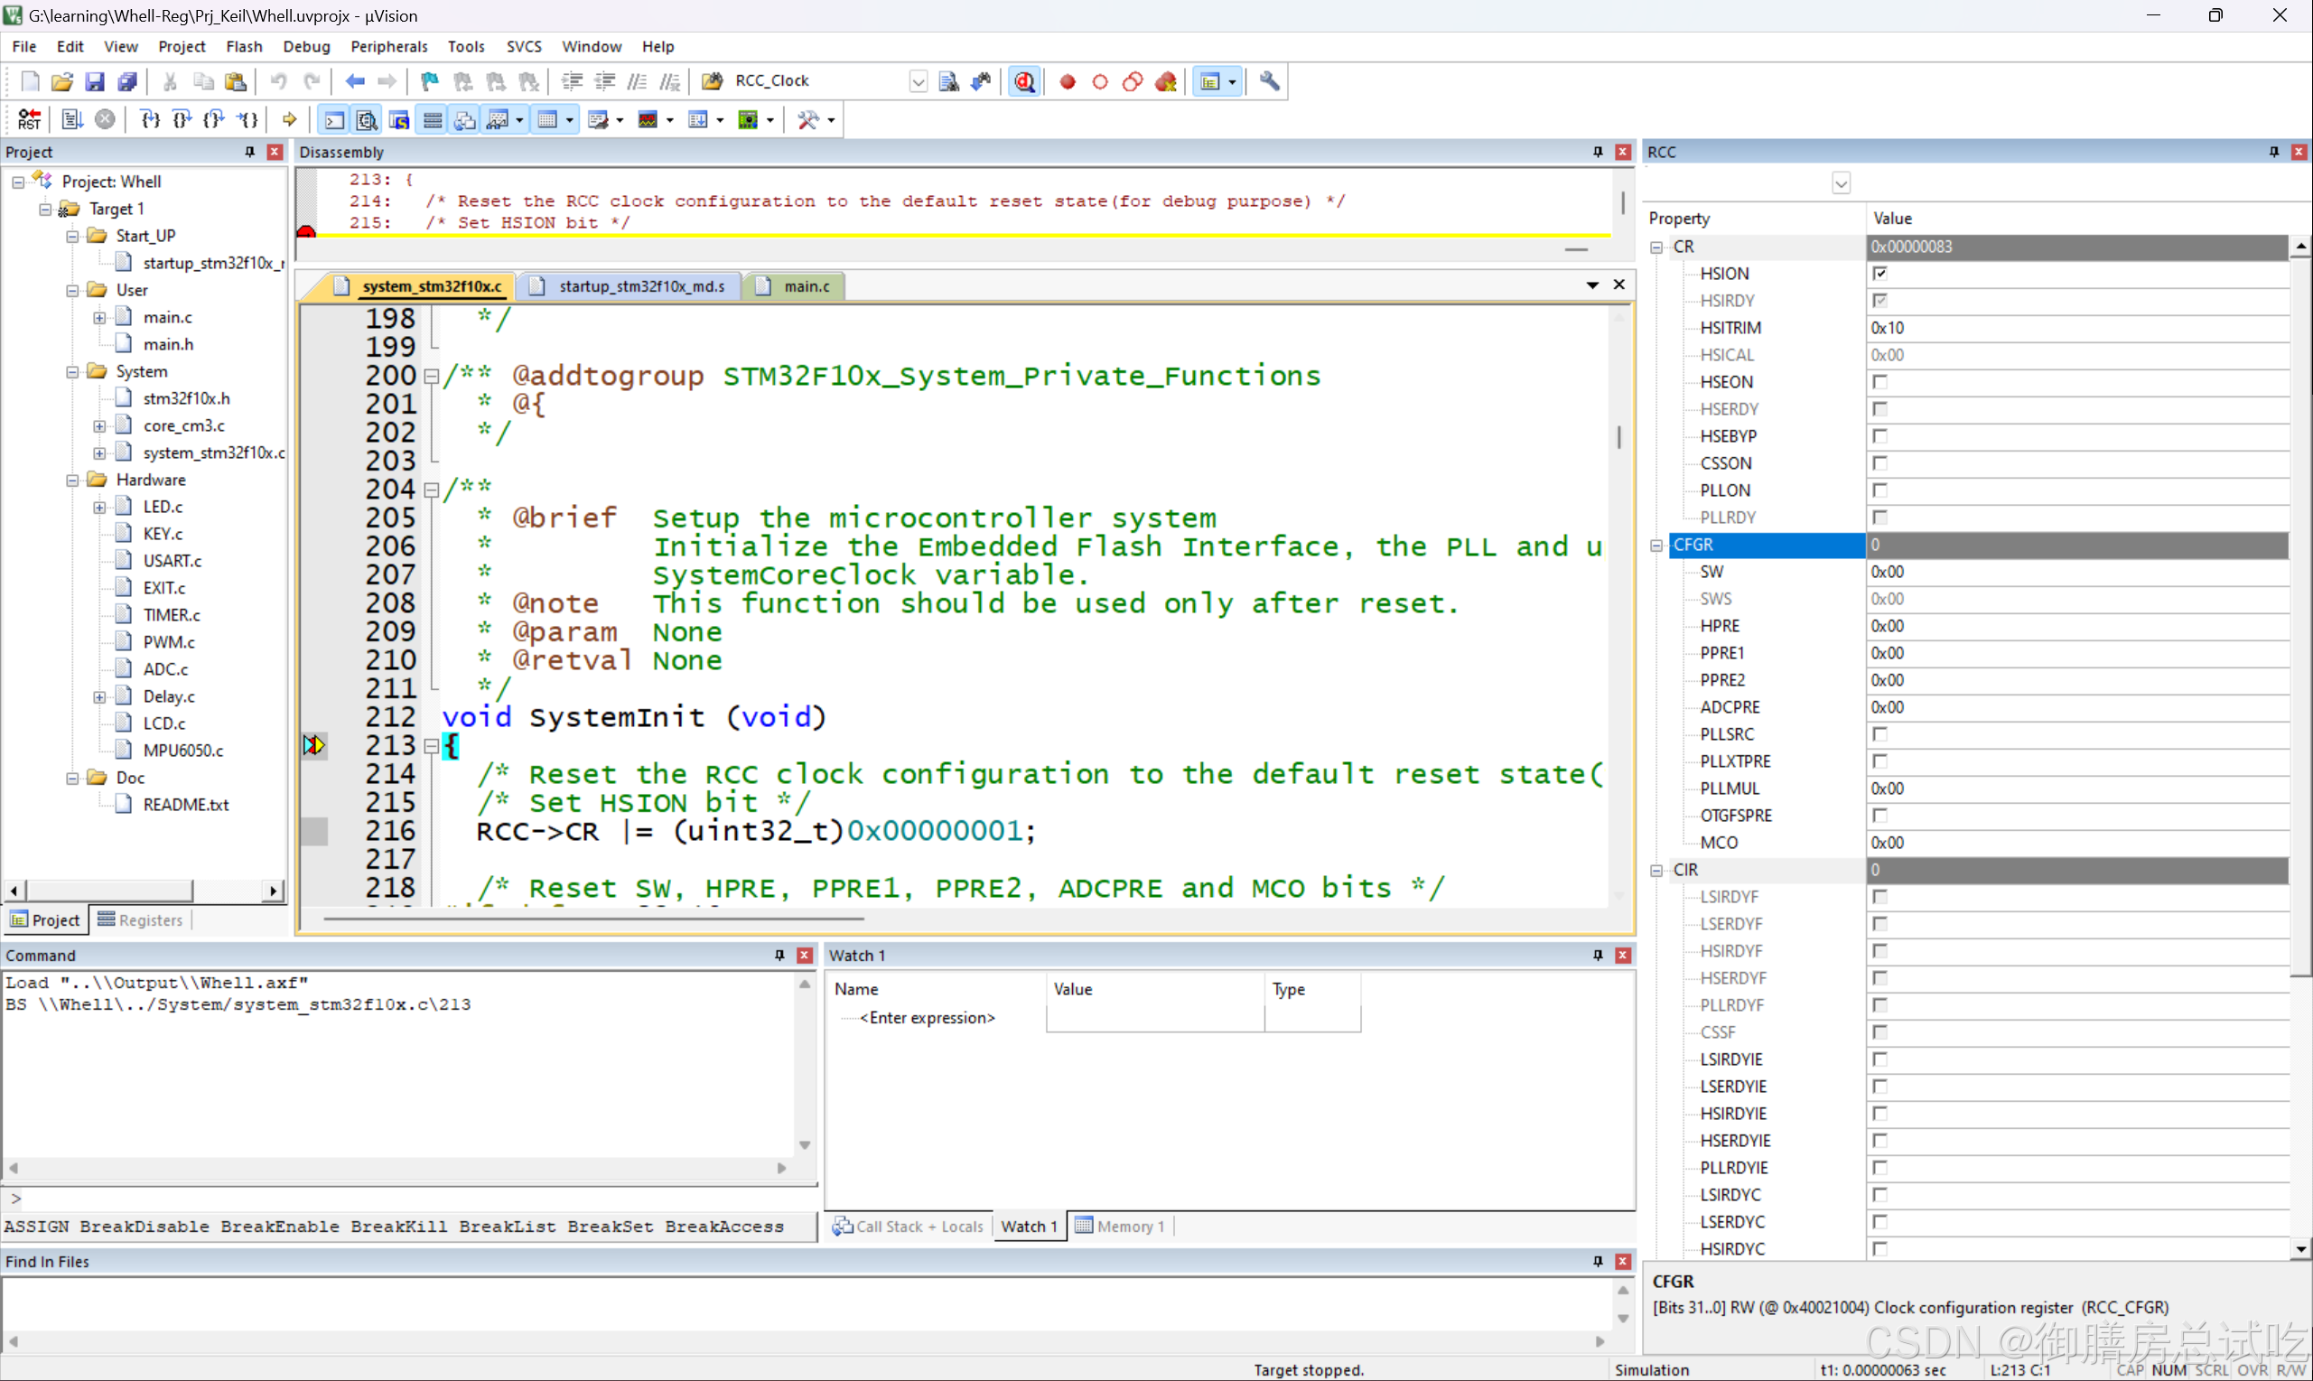Click the Disable all breakpoints icon
Image resolution: width=2313 pixels, height=1381 pixels.
pyautogui.click(x=1133, y=81)
